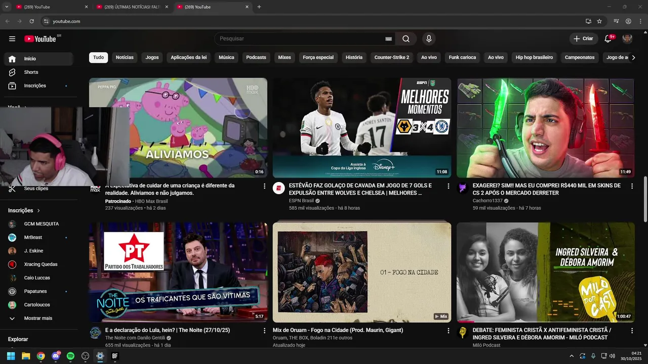Open the video title 'E a declaração do Lula, hein?'
The image size is (648, 364).
[168, 330]
